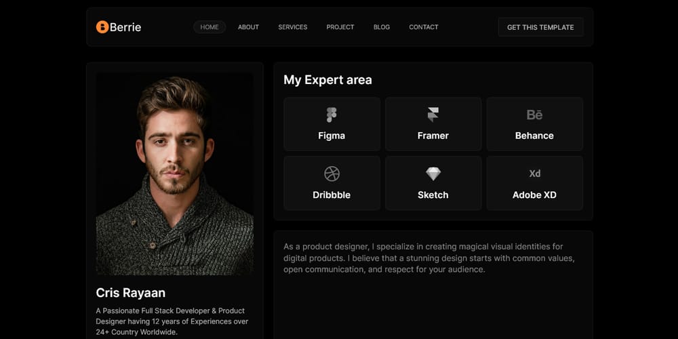Click the Adobe XD icon
Image resolution: width=678 pixels, height=339 pixels.
pyautogui.click(x=534, y=174)
